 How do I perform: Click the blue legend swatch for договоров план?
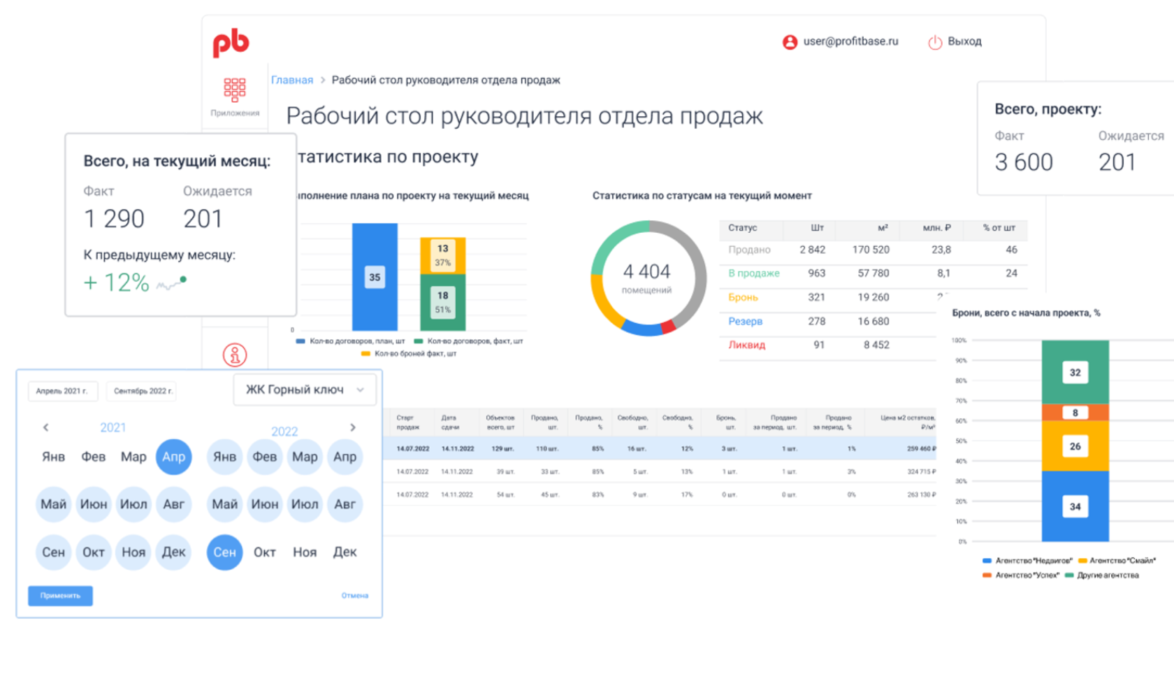[300, 341]
